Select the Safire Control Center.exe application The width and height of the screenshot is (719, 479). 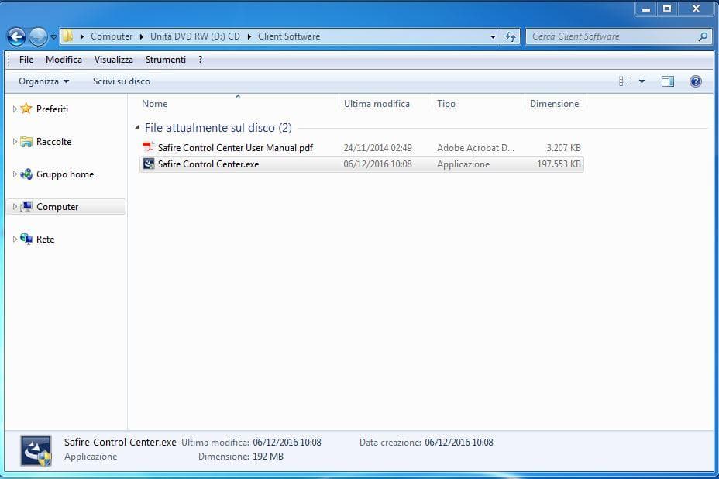pyautogui.click(x=208, y=164)
